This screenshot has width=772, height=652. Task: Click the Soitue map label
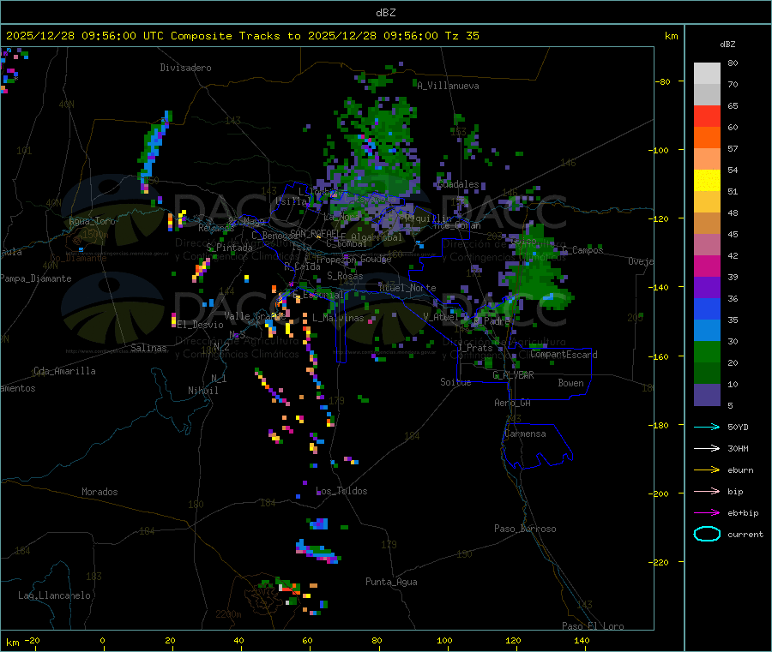tap(455, 382)
